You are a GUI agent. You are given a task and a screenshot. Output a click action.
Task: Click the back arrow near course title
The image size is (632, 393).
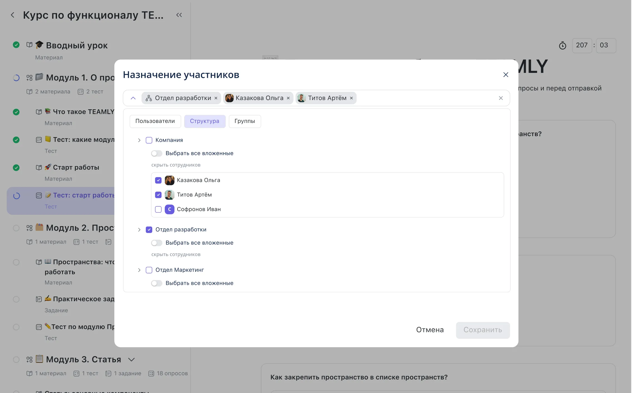13,15
